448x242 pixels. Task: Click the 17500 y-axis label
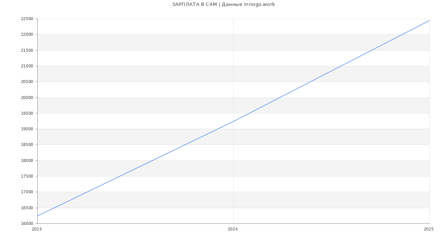[x=27, y=176]
